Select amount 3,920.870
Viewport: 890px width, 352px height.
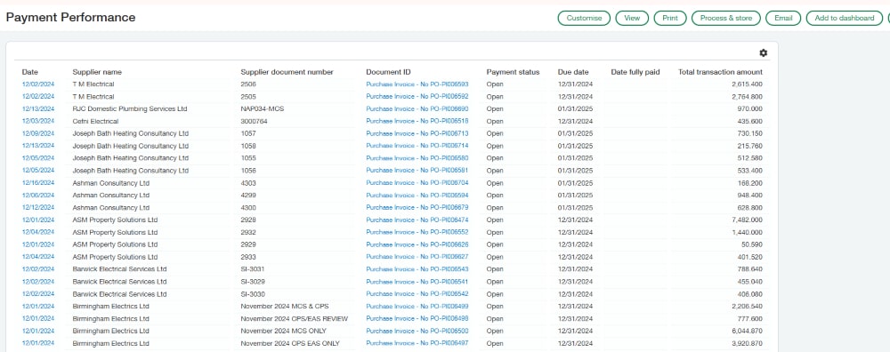coord(748,343)
